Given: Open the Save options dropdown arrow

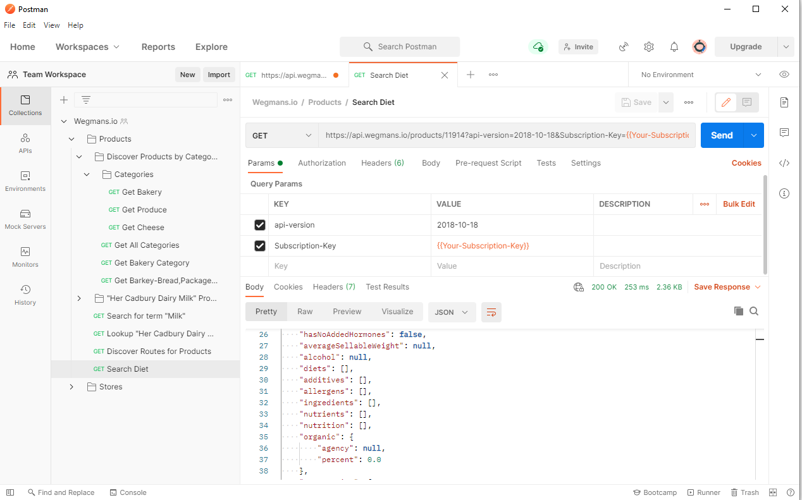Looking at the screenshot, I should pos(665,102).
